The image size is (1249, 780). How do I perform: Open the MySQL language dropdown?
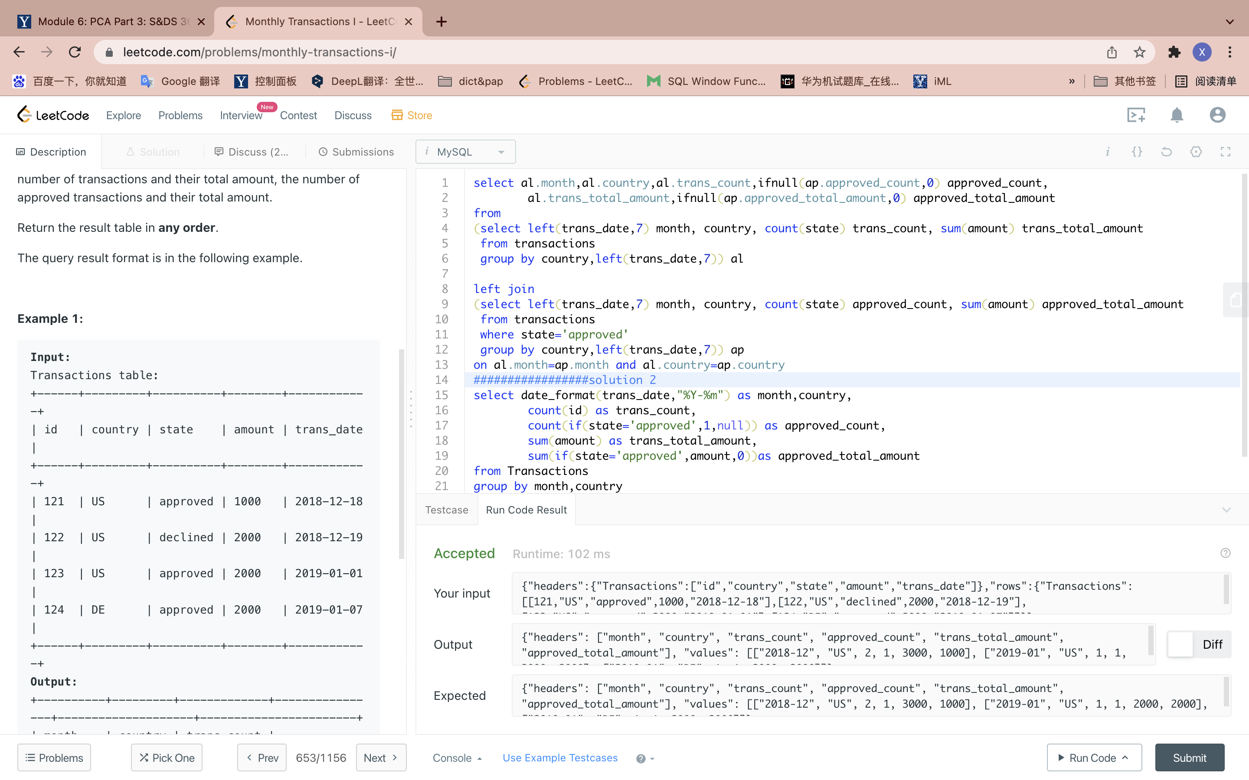tap(465, 152)
